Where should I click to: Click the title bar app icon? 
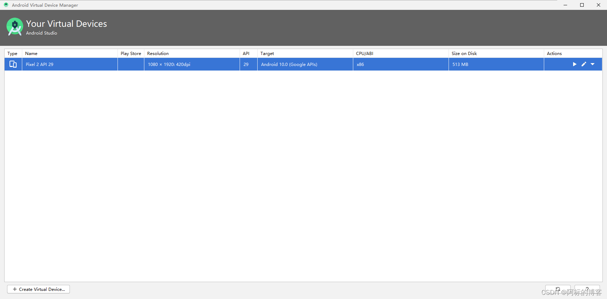tap(6, 5)
